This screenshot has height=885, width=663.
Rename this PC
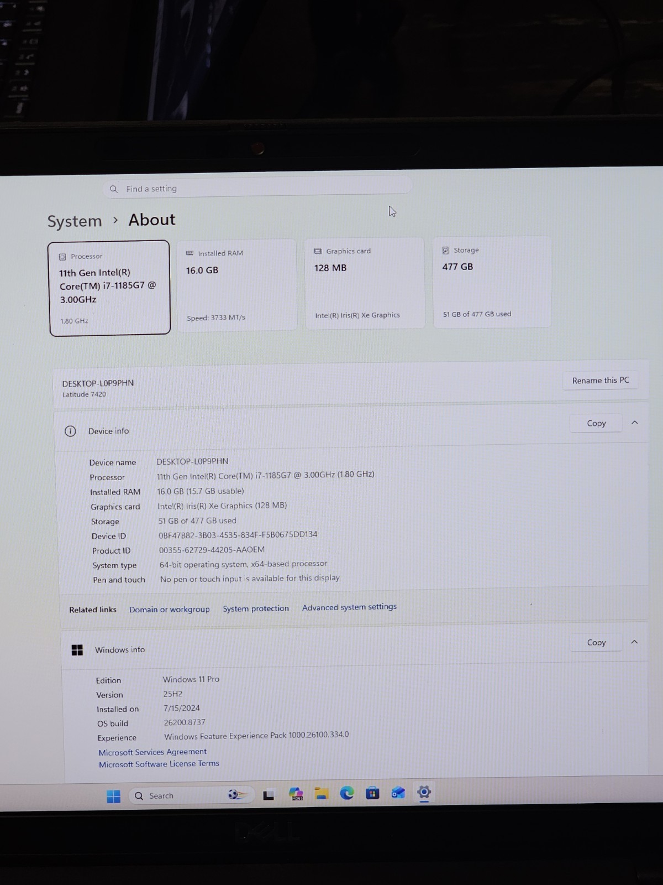click(x=601, y=381)
